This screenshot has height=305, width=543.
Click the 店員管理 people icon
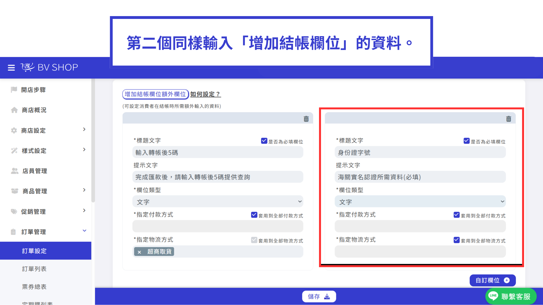pos(15,171)
